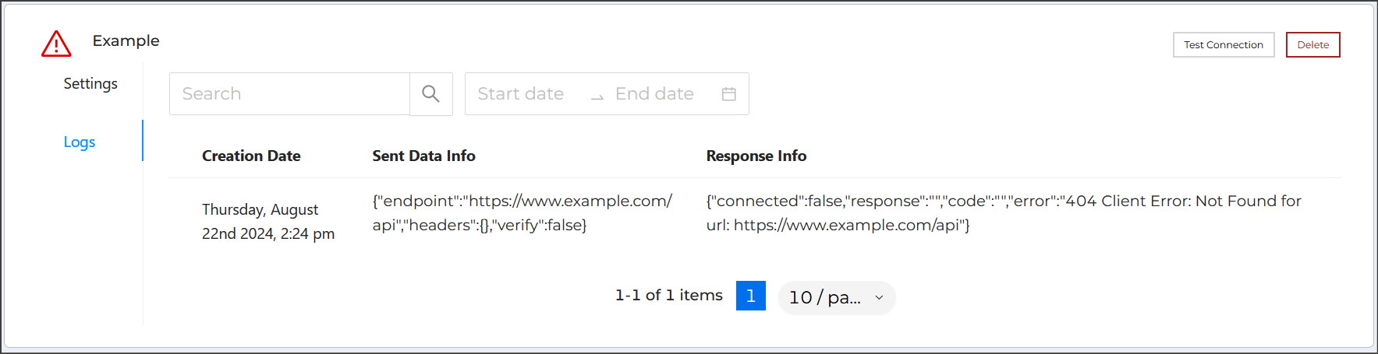
Task: Click the Creation Date column header
Action: pos(251,156)
